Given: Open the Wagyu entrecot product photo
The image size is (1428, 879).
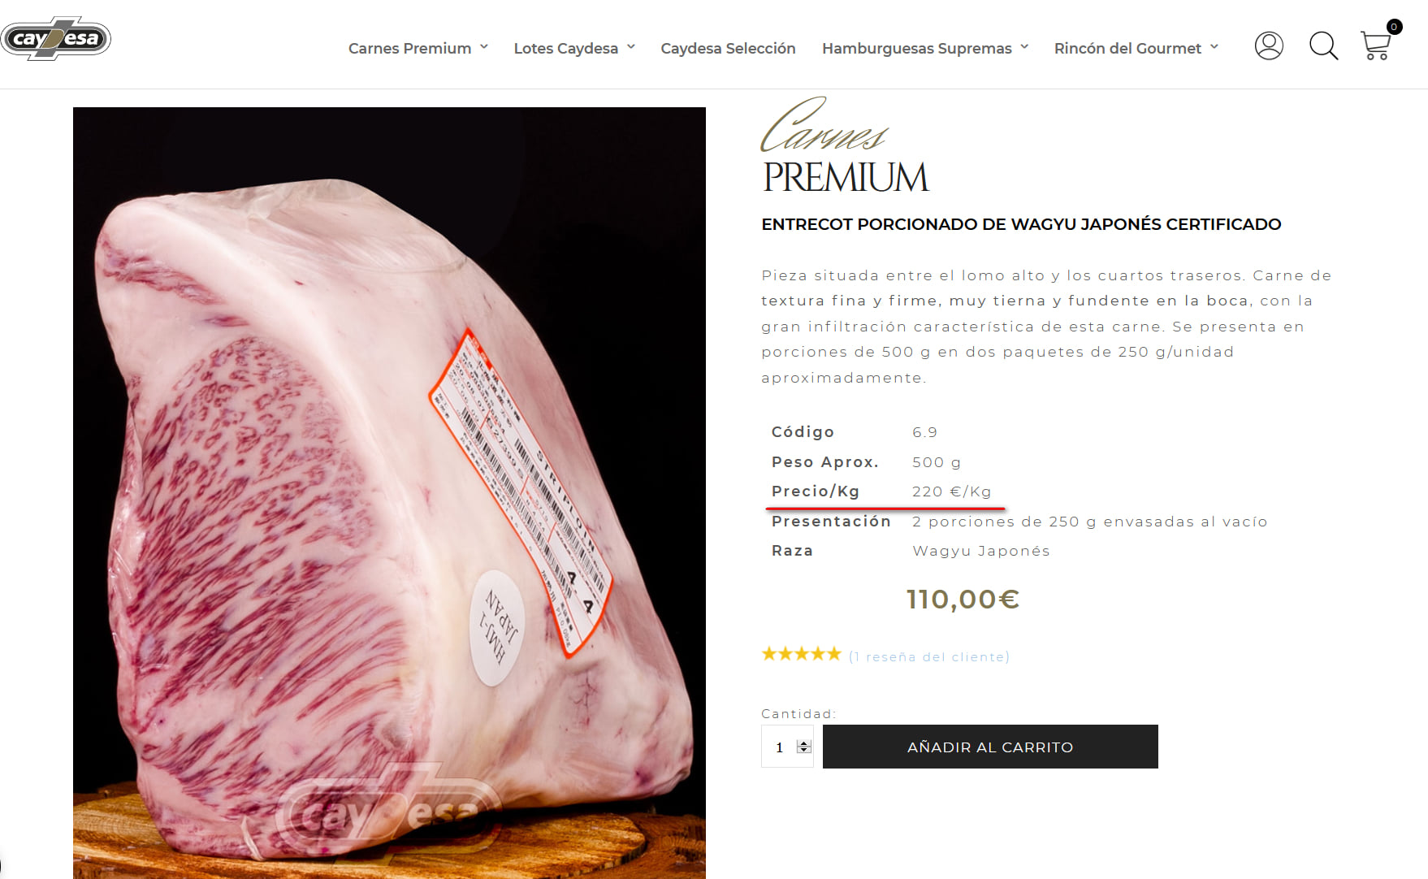Looking at the screenshot, I should click(x=389, y=493).
